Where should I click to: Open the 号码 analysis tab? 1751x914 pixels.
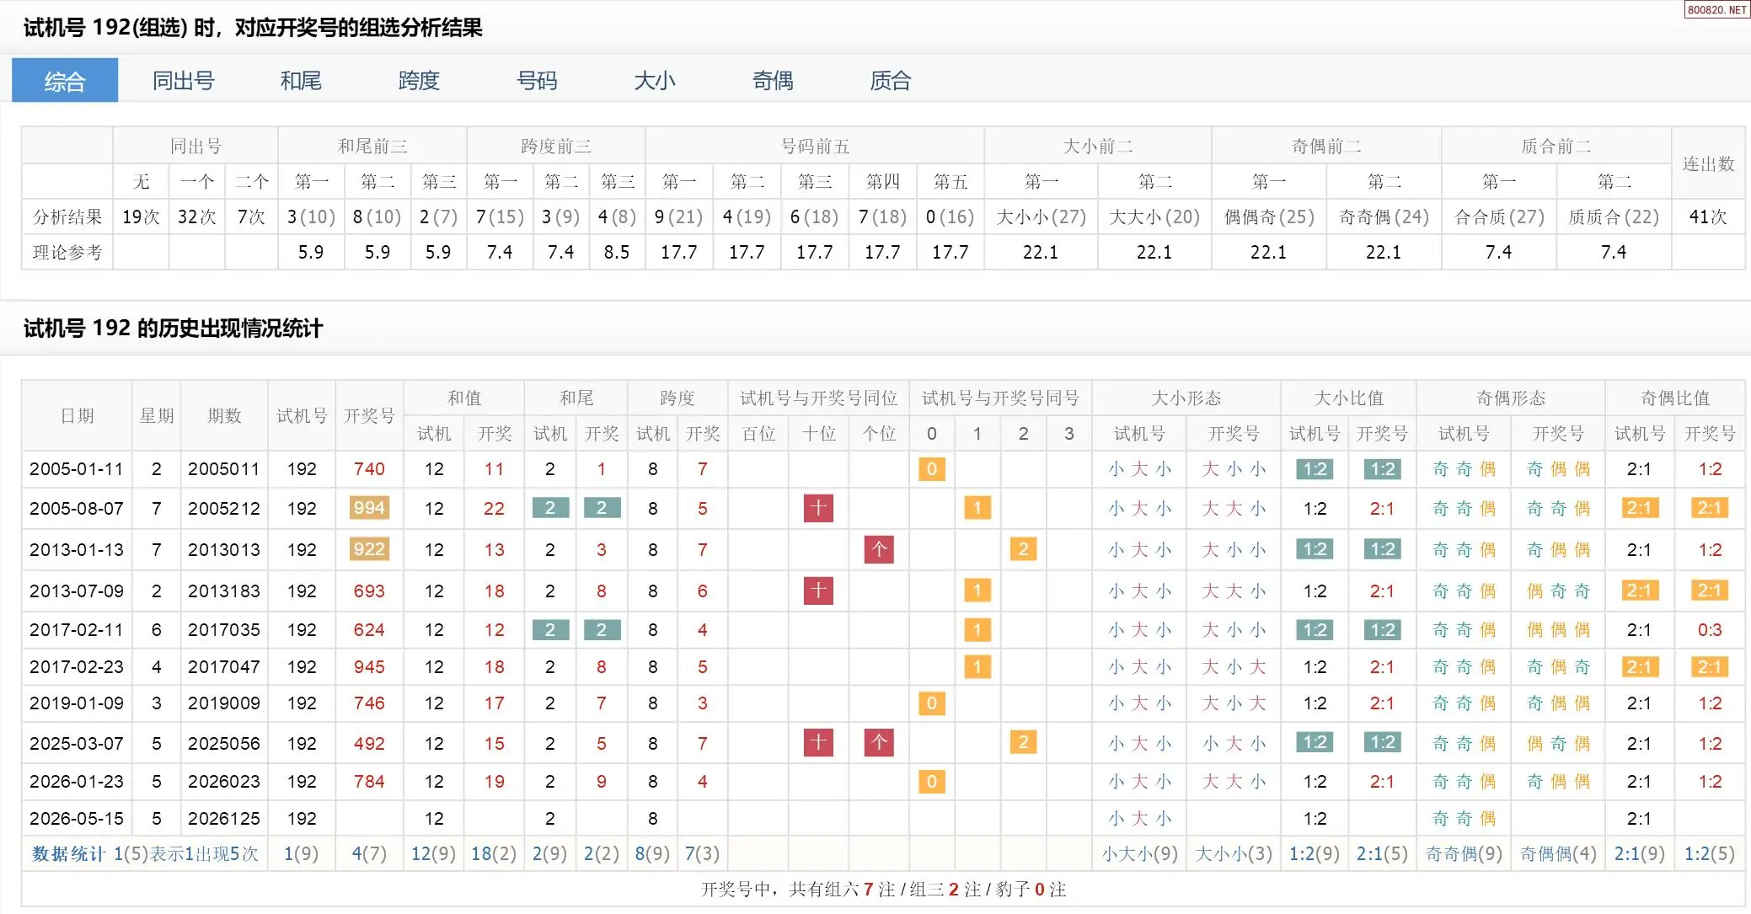click(537, 81)
